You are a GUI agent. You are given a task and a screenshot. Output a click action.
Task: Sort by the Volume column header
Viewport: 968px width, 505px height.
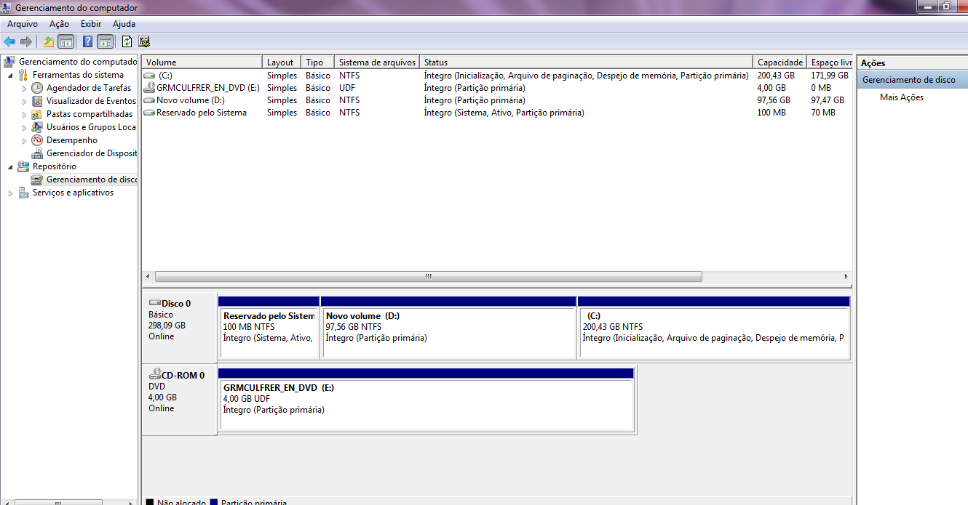point(202,62)
